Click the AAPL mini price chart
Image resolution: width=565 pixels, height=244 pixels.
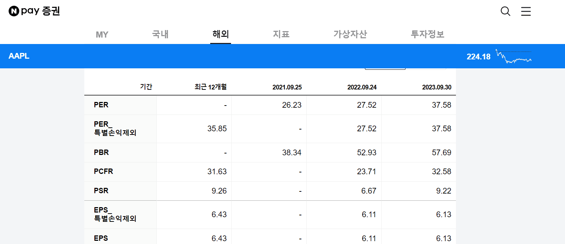513,57
